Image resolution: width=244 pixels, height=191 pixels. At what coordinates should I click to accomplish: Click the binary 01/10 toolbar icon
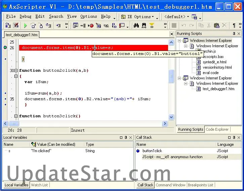click(114, 25)
